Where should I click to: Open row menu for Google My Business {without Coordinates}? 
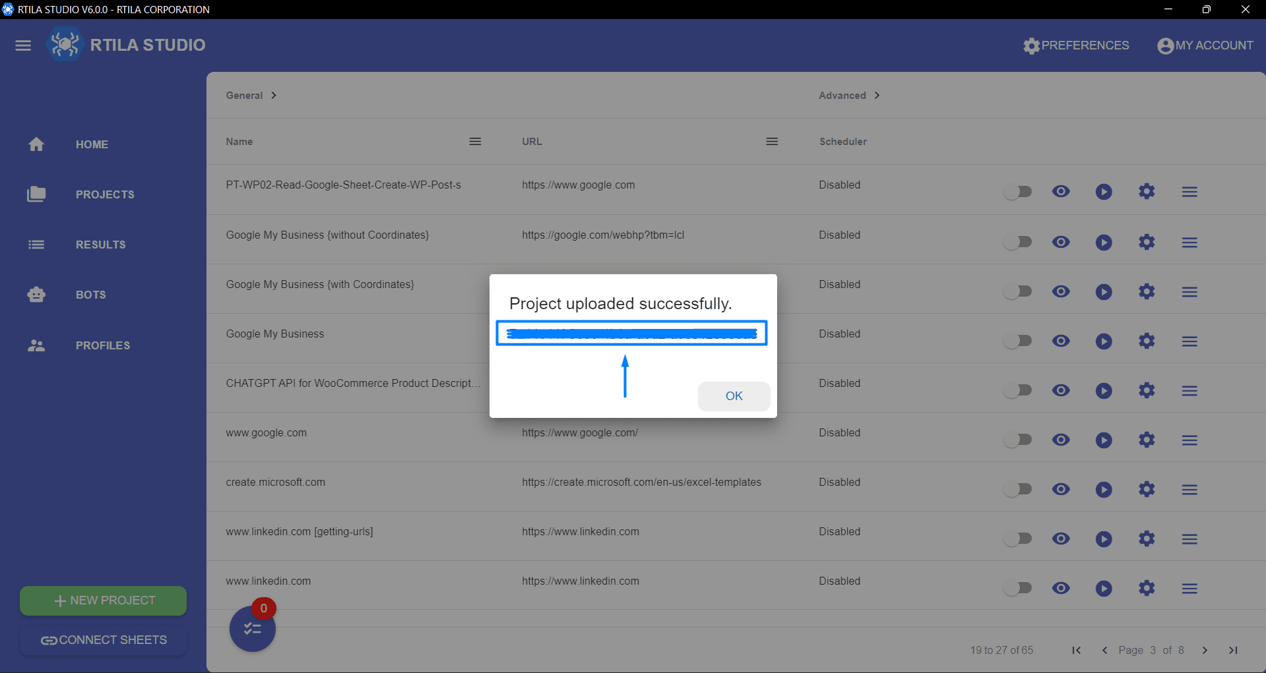(1189, 243)
